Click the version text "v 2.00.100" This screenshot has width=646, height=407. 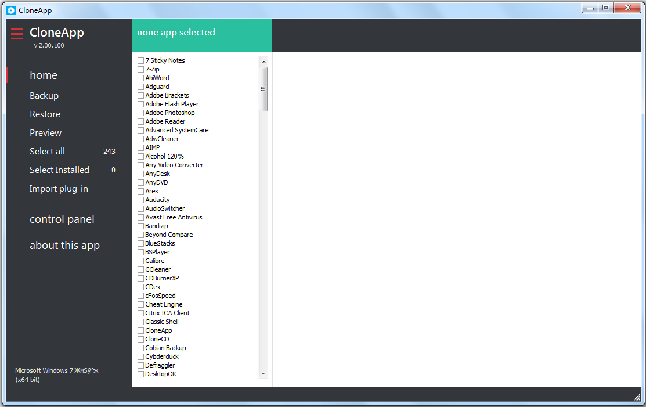49,45
